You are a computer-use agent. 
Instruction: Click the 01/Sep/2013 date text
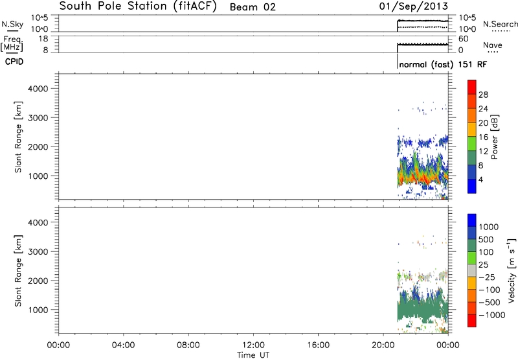(x=413, y=6)
